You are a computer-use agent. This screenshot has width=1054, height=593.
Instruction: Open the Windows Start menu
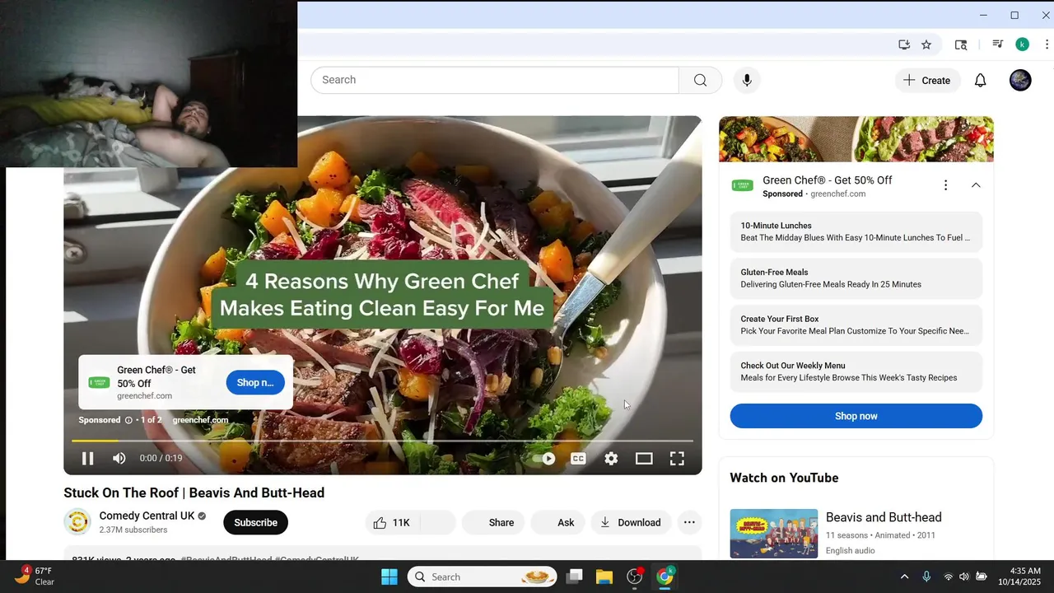point(389,577)
